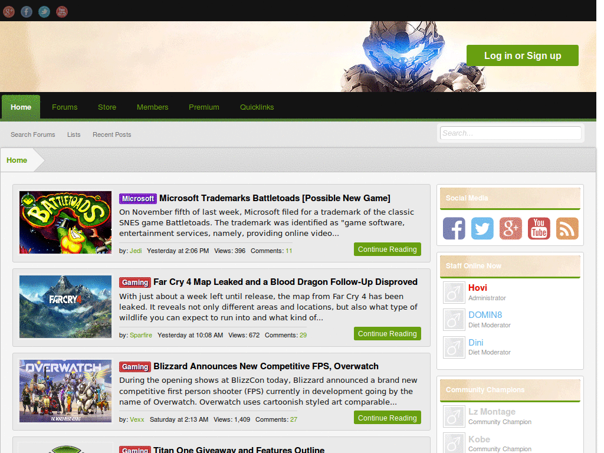Click the Microsoft category tag
This screenshot has height=453, width=604.
coord(138,198)
